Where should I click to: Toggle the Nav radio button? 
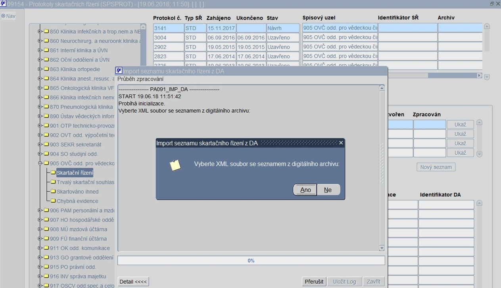click(x=3, y=16)
